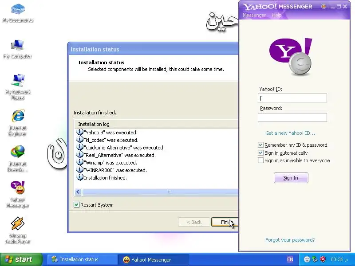Launch Winamp AudioPlayer desktop icon
The height and width of the screenshot is (266, 355).
coord(18,230)
